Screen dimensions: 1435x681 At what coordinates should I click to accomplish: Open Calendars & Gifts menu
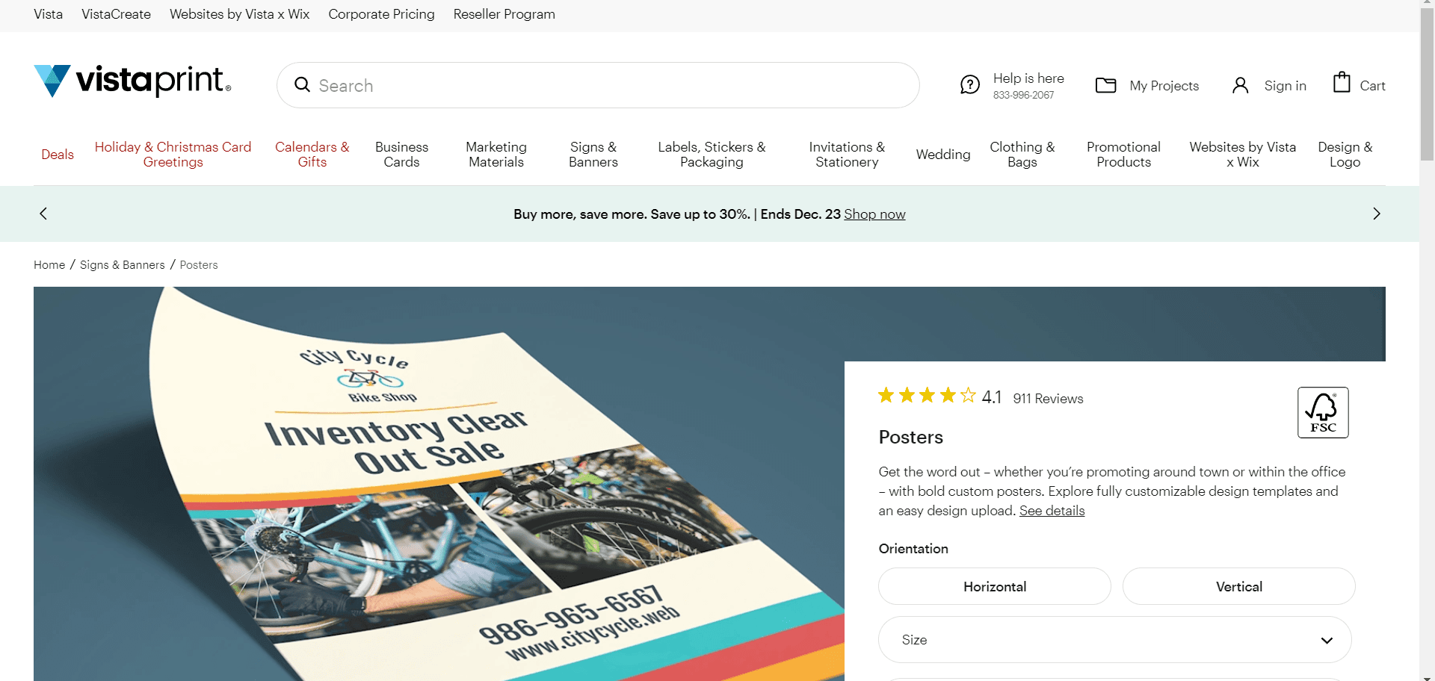[x=312, y=155]
